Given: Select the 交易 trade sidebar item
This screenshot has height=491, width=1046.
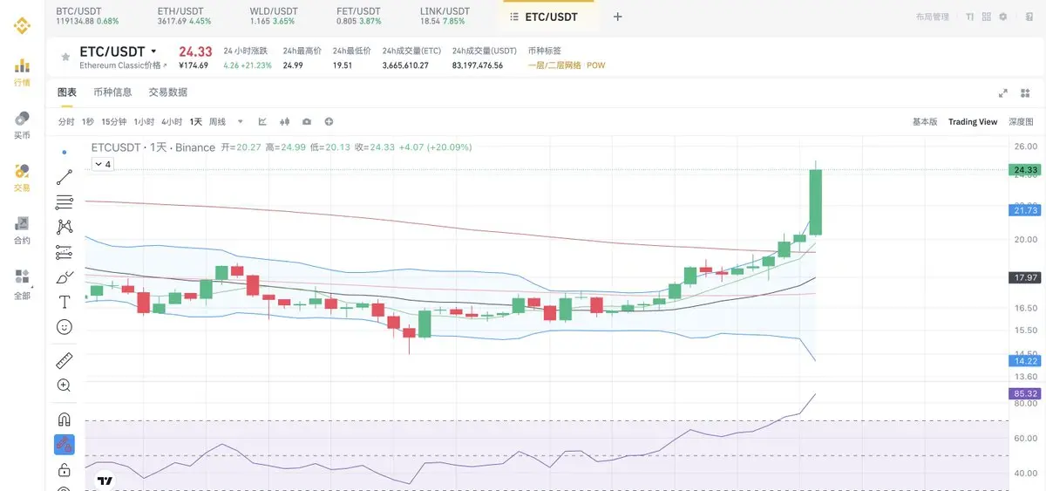Looking at the screenshot, I should [x=22, y=177].
